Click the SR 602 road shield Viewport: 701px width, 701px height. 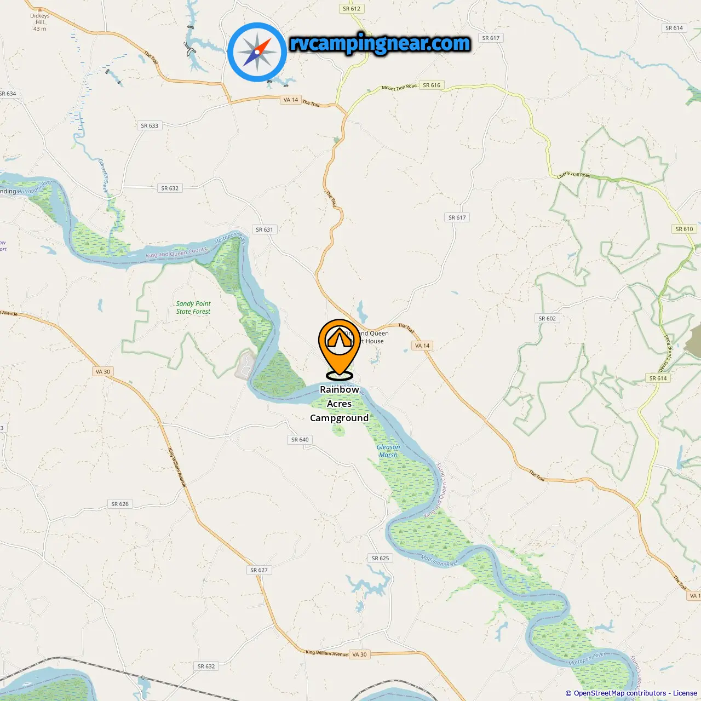(x=547, y=318)
